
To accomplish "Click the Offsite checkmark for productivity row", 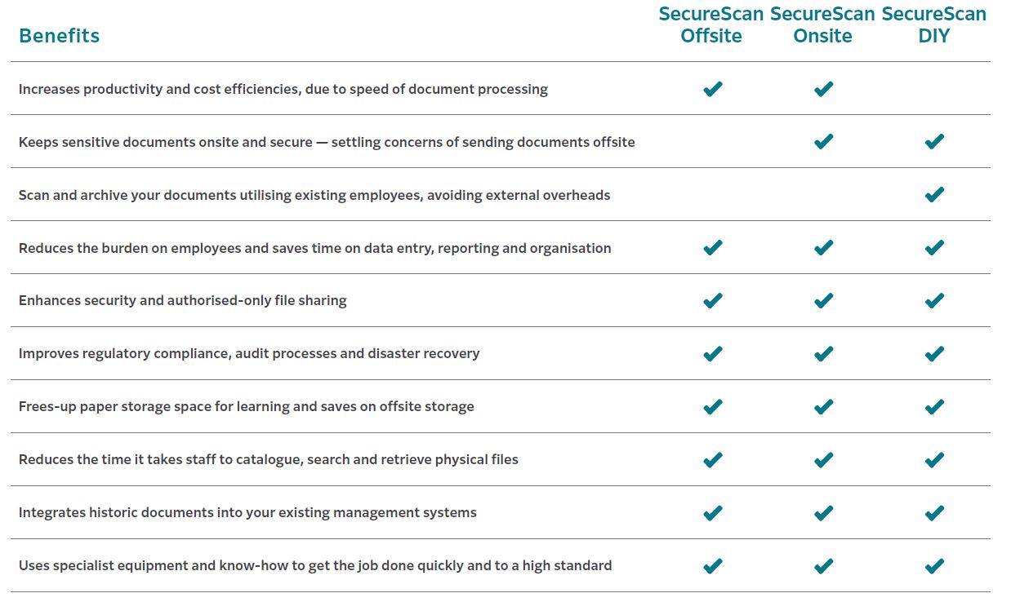I will [x=712, y=89].
